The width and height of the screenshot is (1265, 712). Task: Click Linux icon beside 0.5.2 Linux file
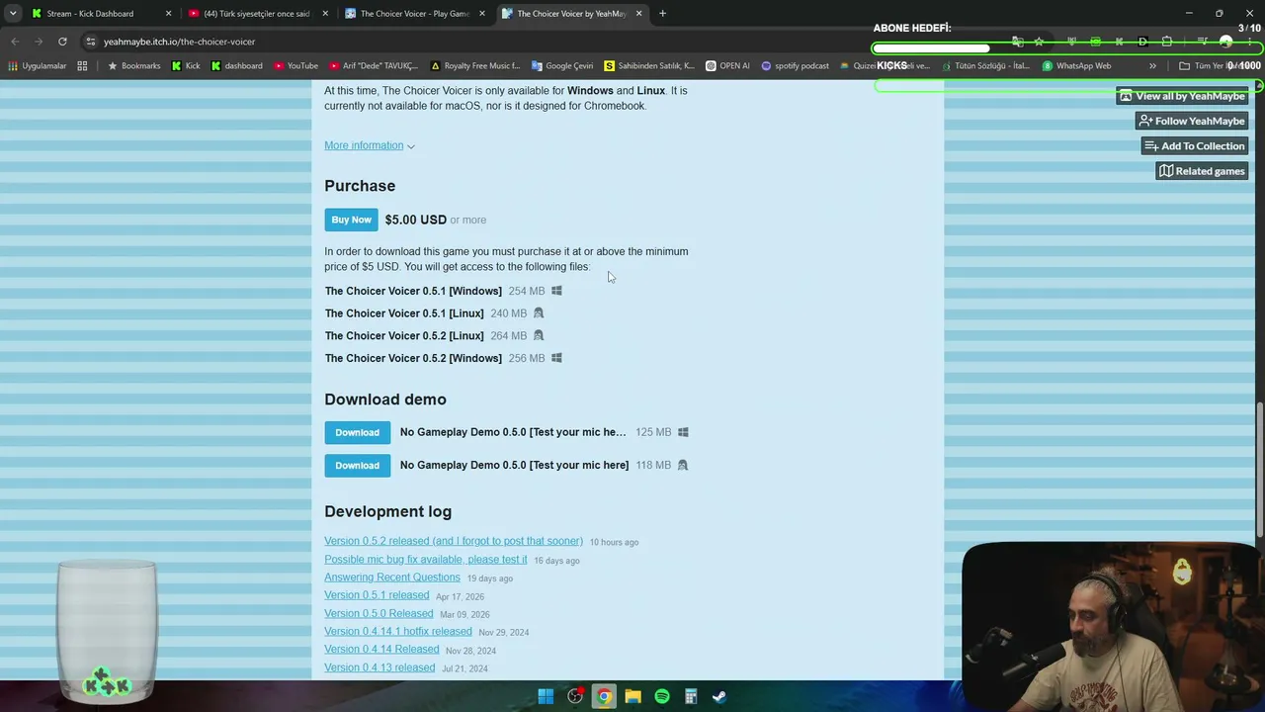(539, 335)
